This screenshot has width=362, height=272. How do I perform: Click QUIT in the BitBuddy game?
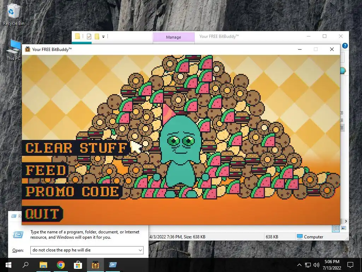coord(42,214)
